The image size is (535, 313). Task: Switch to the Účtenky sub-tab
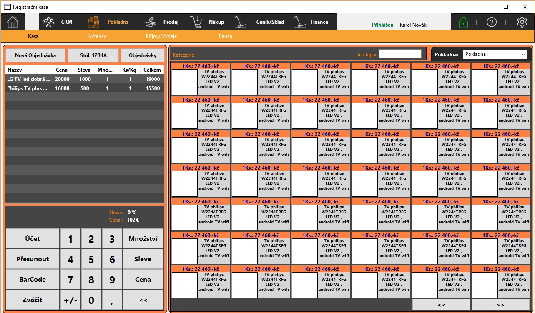click(x=98, y=36)
